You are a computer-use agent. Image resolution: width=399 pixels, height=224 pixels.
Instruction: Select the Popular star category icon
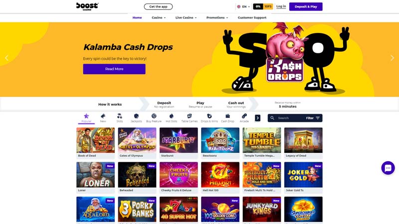tap(86, 116)
